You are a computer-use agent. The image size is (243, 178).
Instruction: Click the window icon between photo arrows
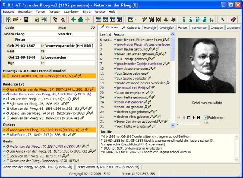click(x=189, y=117)
